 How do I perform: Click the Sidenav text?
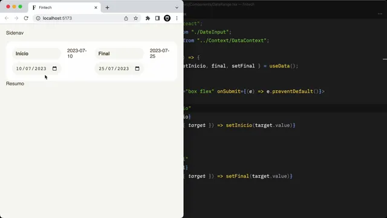15,33
